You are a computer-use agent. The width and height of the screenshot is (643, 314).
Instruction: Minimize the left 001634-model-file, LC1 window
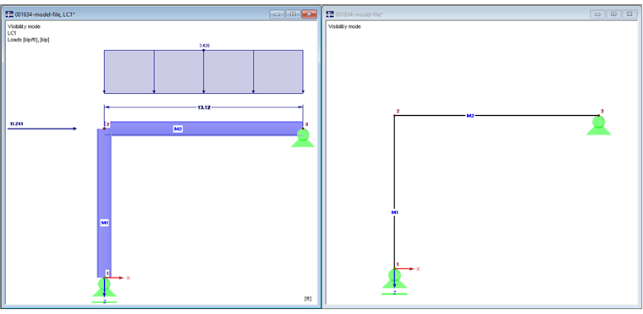278,14
